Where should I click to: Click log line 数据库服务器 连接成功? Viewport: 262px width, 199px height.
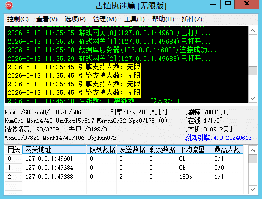[x=112, y=50]
